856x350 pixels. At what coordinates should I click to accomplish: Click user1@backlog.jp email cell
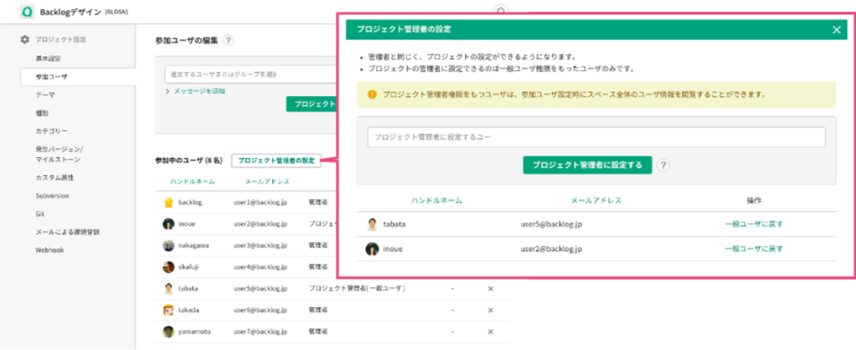[260, 202]
